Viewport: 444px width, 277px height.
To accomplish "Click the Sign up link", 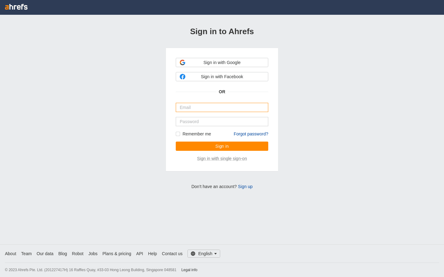I will [x=245, y=187].
